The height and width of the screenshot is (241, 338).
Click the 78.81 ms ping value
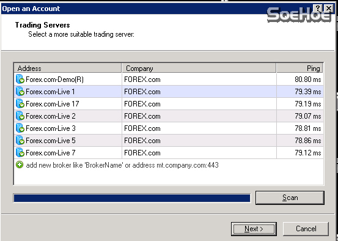(x=308, y=129)
